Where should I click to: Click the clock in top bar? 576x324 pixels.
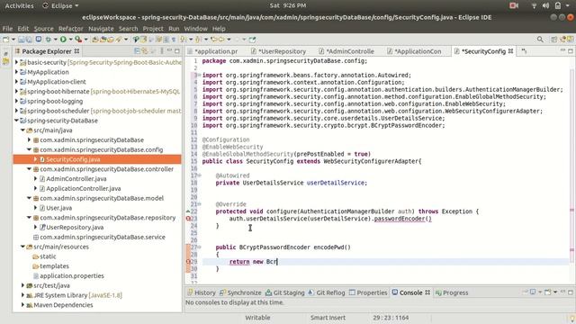tap(288, 5)
